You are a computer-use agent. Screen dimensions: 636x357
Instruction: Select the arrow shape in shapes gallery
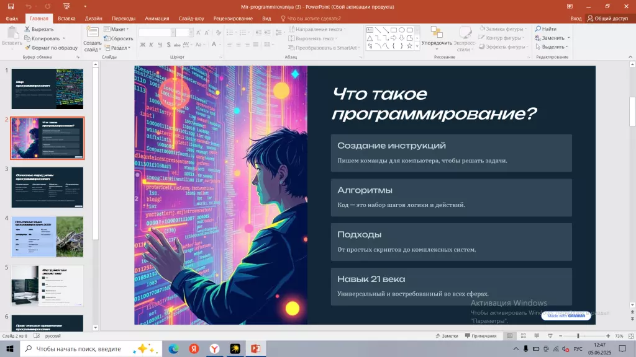click(x=394, y=38)
